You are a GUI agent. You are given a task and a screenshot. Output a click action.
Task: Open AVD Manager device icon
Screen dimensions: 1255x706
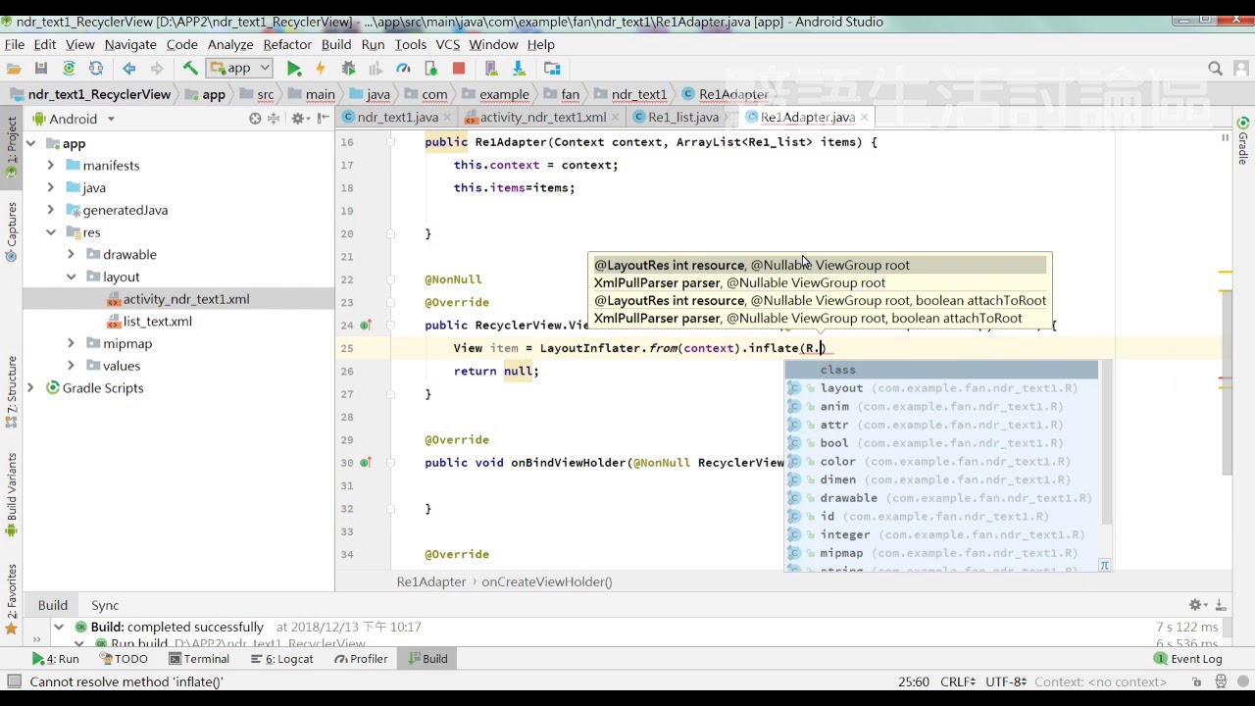pos(492,69)
